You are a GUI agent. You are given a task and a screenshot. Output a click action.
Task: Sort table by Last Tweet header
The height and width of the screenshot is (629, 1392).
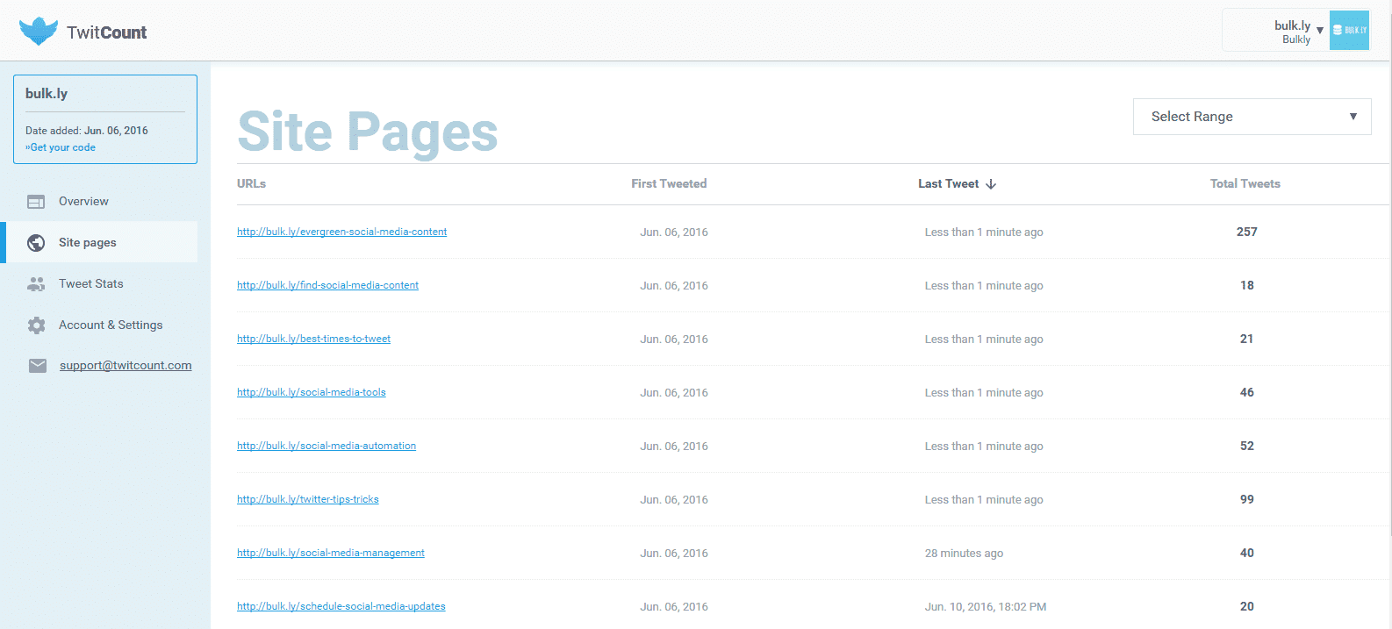click(948, 183)
